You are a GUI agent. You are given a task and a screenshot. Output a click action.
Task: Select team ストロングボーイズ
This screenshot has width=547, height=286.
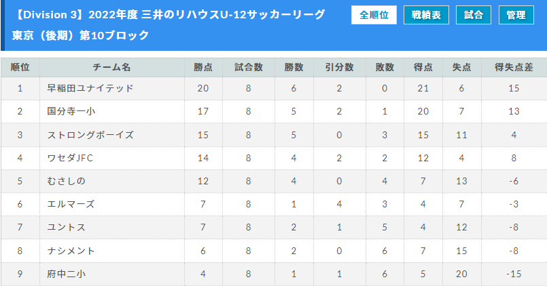[x=90, y=135]
